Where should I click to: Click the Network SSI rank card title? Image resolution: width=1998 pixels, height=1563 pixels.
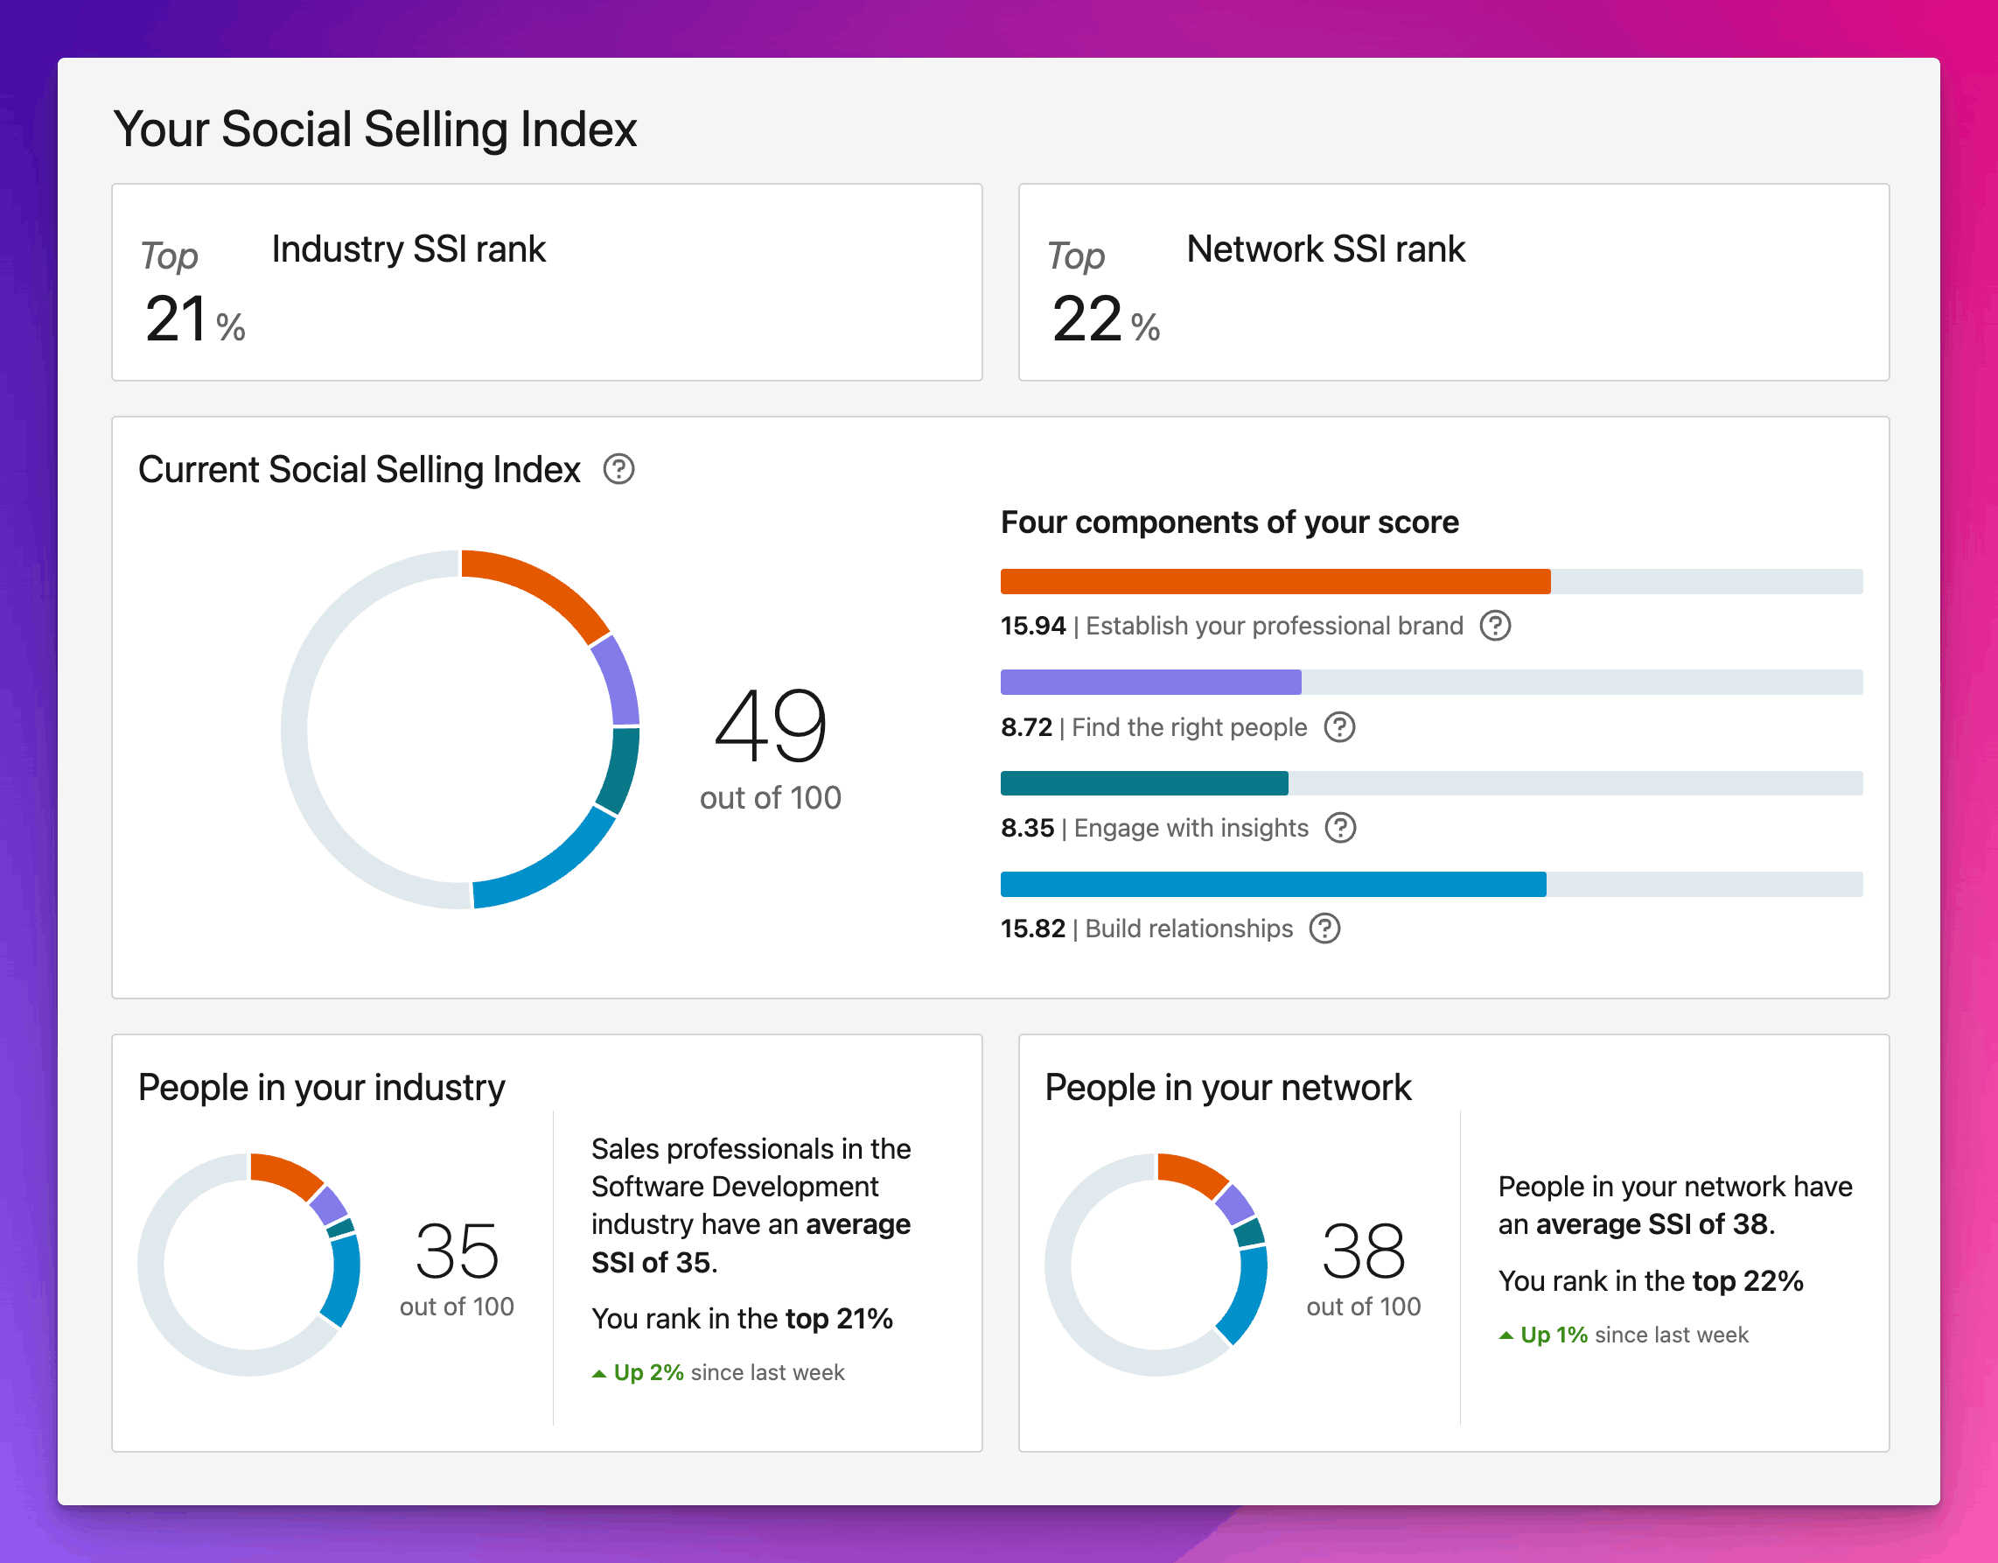pos(1325,249)
